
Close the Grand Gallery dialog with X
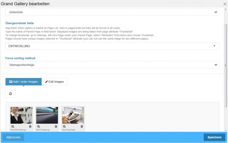tap(225, 4)
